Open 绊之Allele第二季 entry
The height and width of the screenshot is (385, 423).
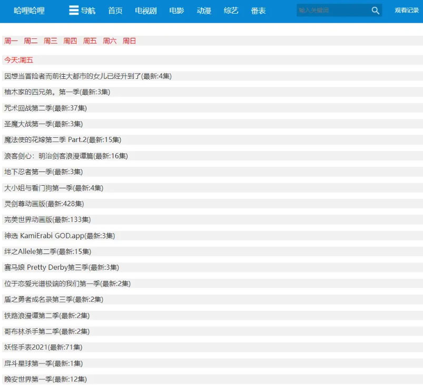tap(48, 252)
